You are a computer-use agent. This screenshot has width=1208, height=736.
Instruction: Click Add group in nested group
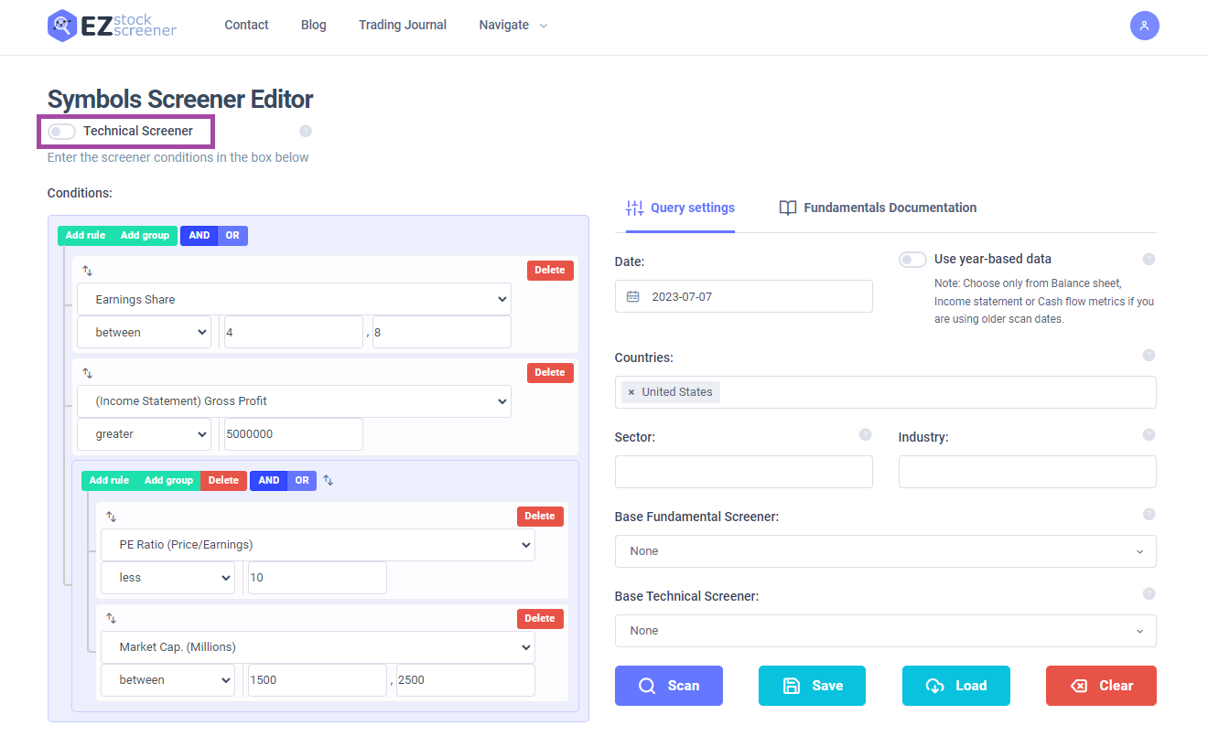pos(168,481)
